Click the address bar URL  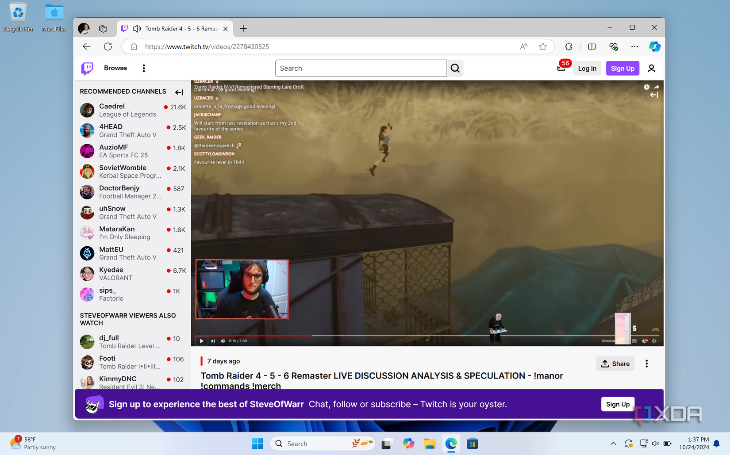tap(207, 46)
